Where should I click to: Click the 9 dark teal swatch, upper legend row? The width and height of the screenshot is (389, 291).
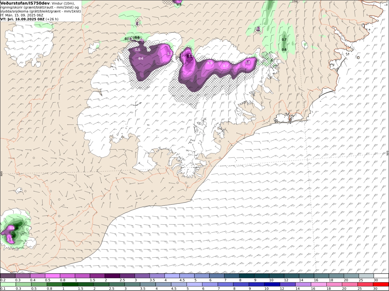262,276
